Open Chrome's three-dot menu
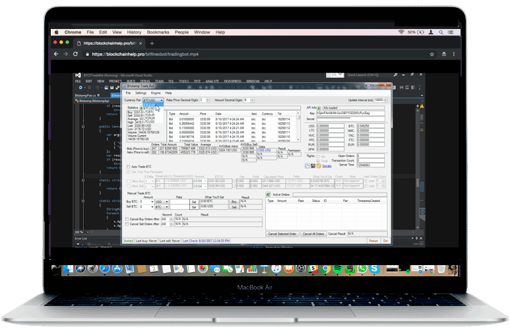 click(x=454, y=54)
